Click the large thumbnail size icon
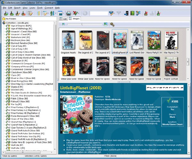 pos(106,24)
